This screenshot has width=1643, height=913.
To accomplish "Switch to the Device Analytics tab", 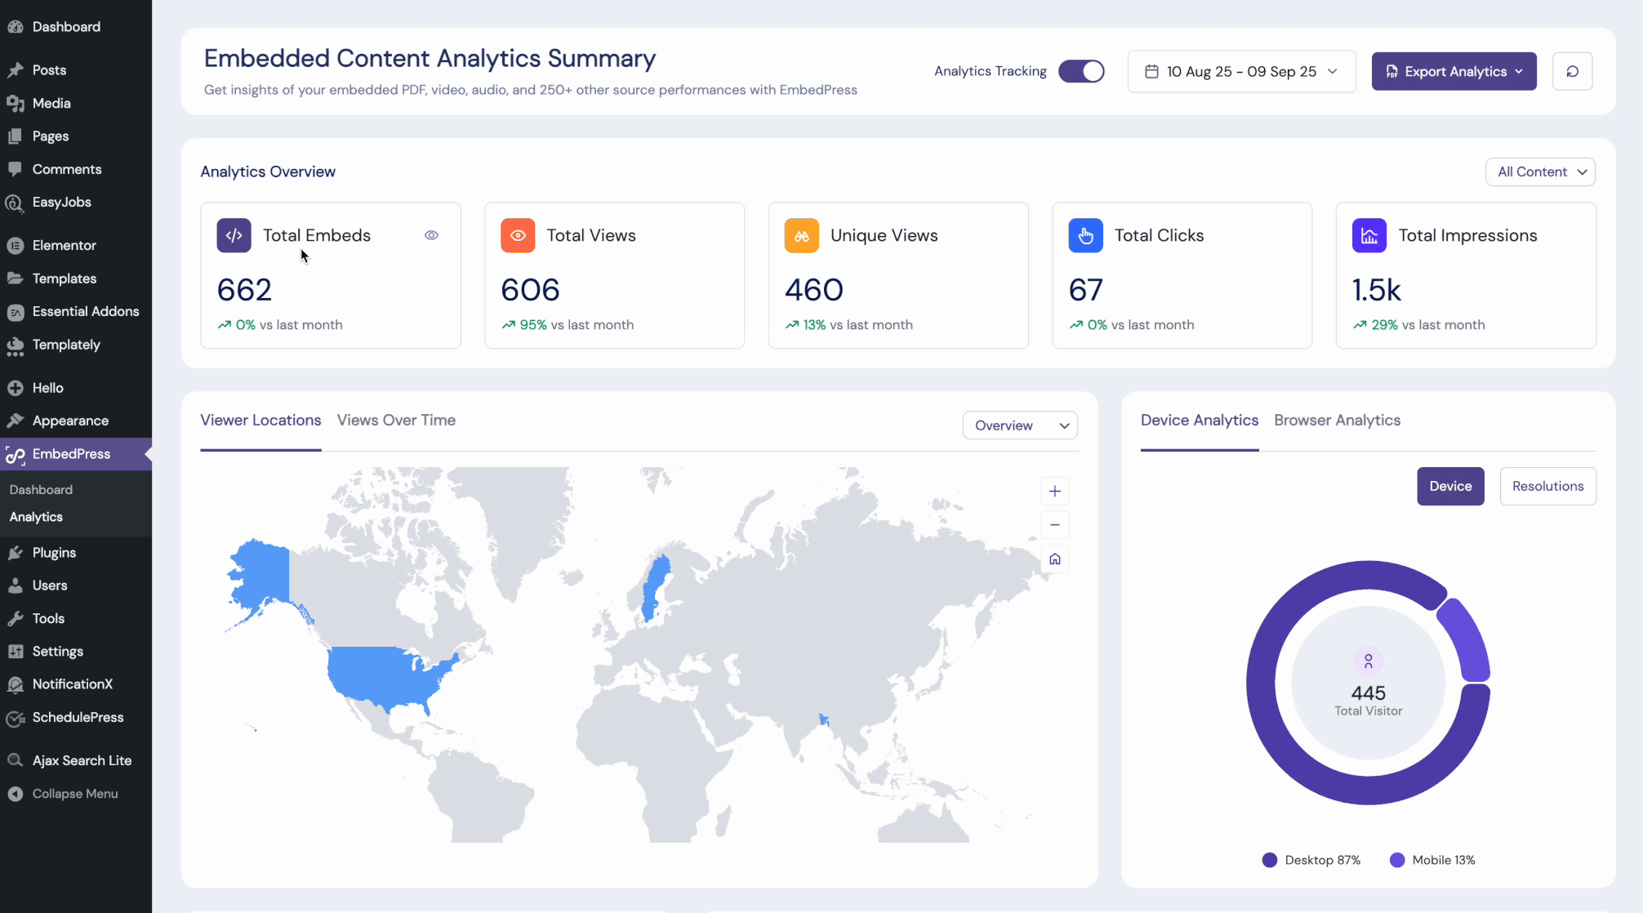I will click(x=1200, y=421).
